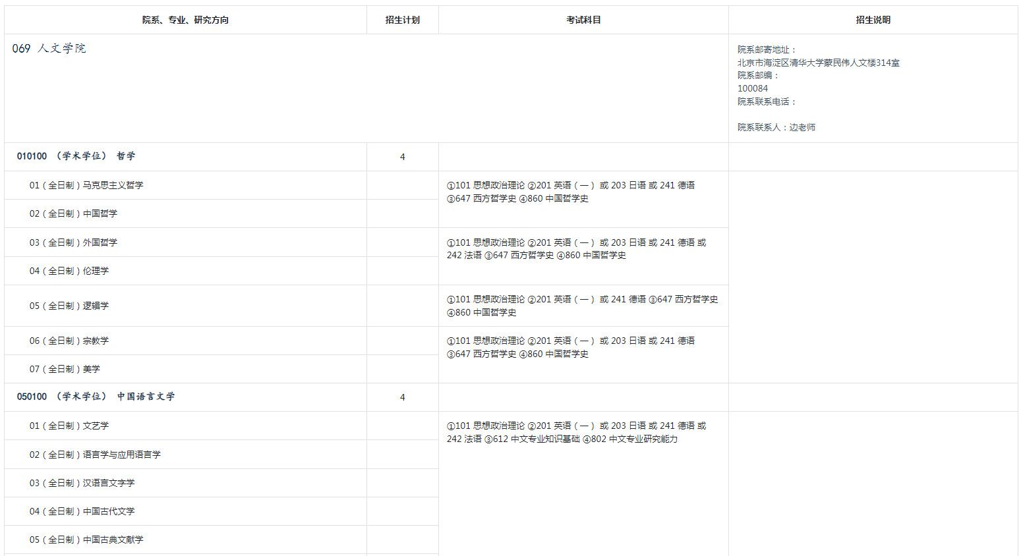
Task: Click the 院系、专业、研究方向 column header
Action: click(185, 20)
